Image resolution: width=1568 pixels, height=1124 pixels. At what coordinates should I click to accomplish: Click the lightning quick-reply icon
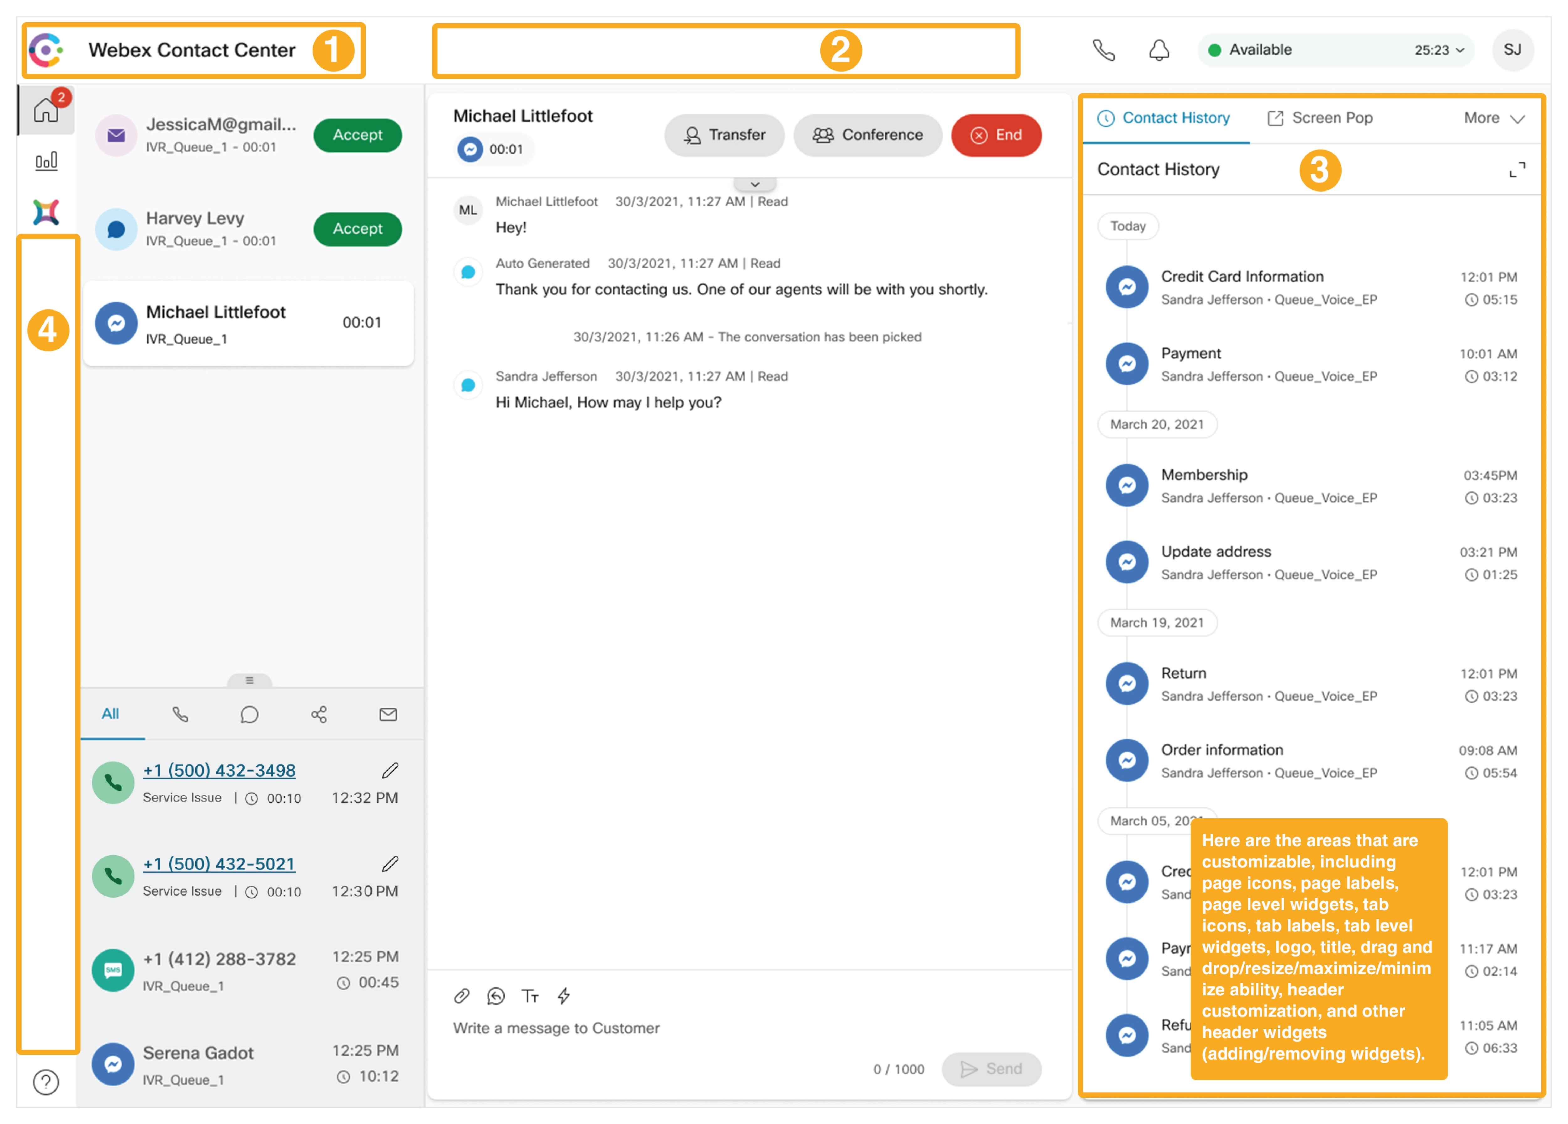(564, 995)
